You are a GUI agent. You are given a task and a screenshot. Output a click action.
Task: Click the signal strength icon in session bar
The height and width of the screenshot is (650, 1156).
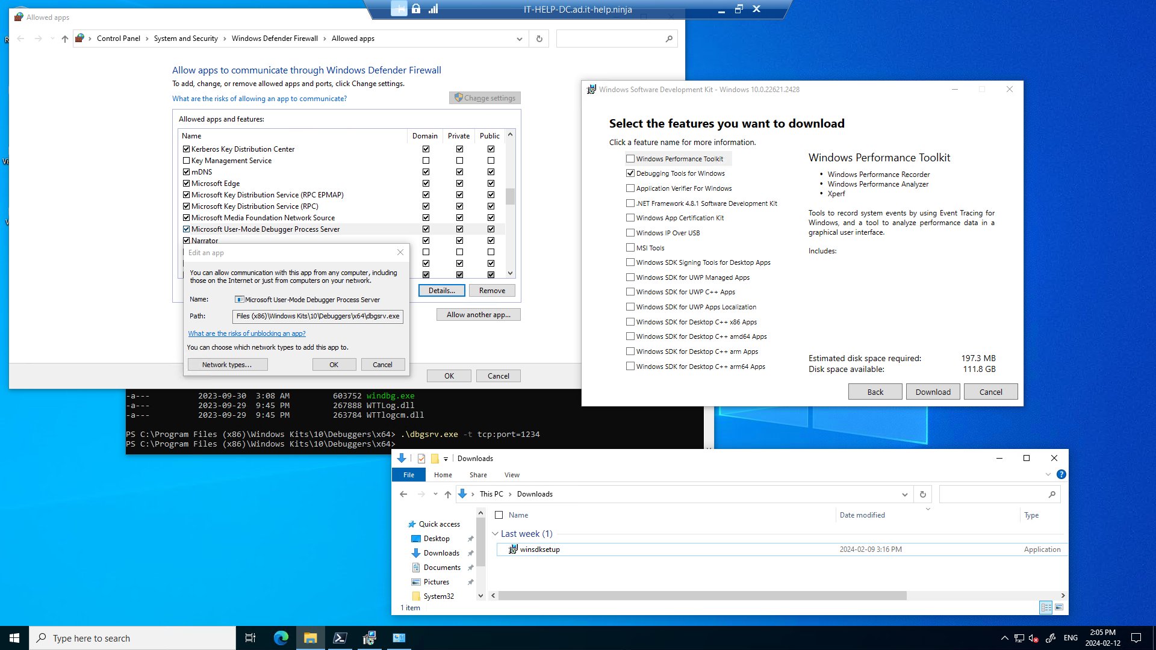(433, 9)
